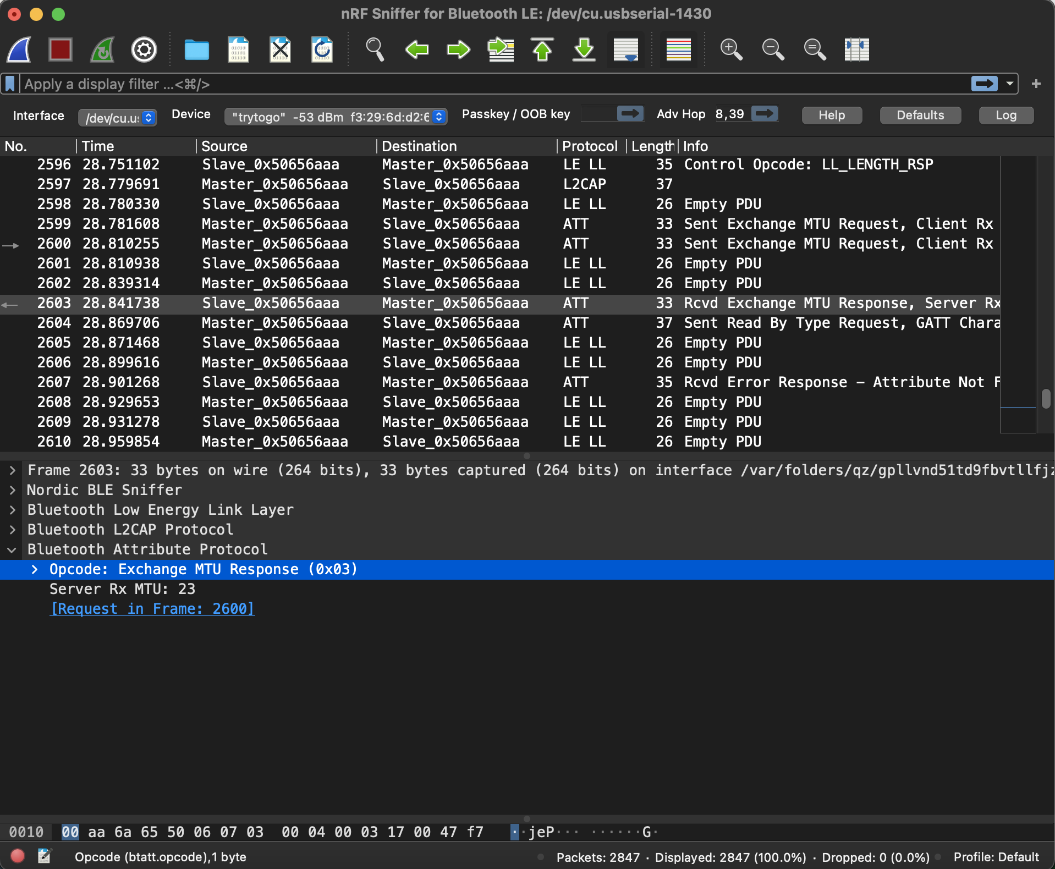Follow the Request in Frame: 2600 link
The image size is (1055, 869).
click(x=152, y=609)
